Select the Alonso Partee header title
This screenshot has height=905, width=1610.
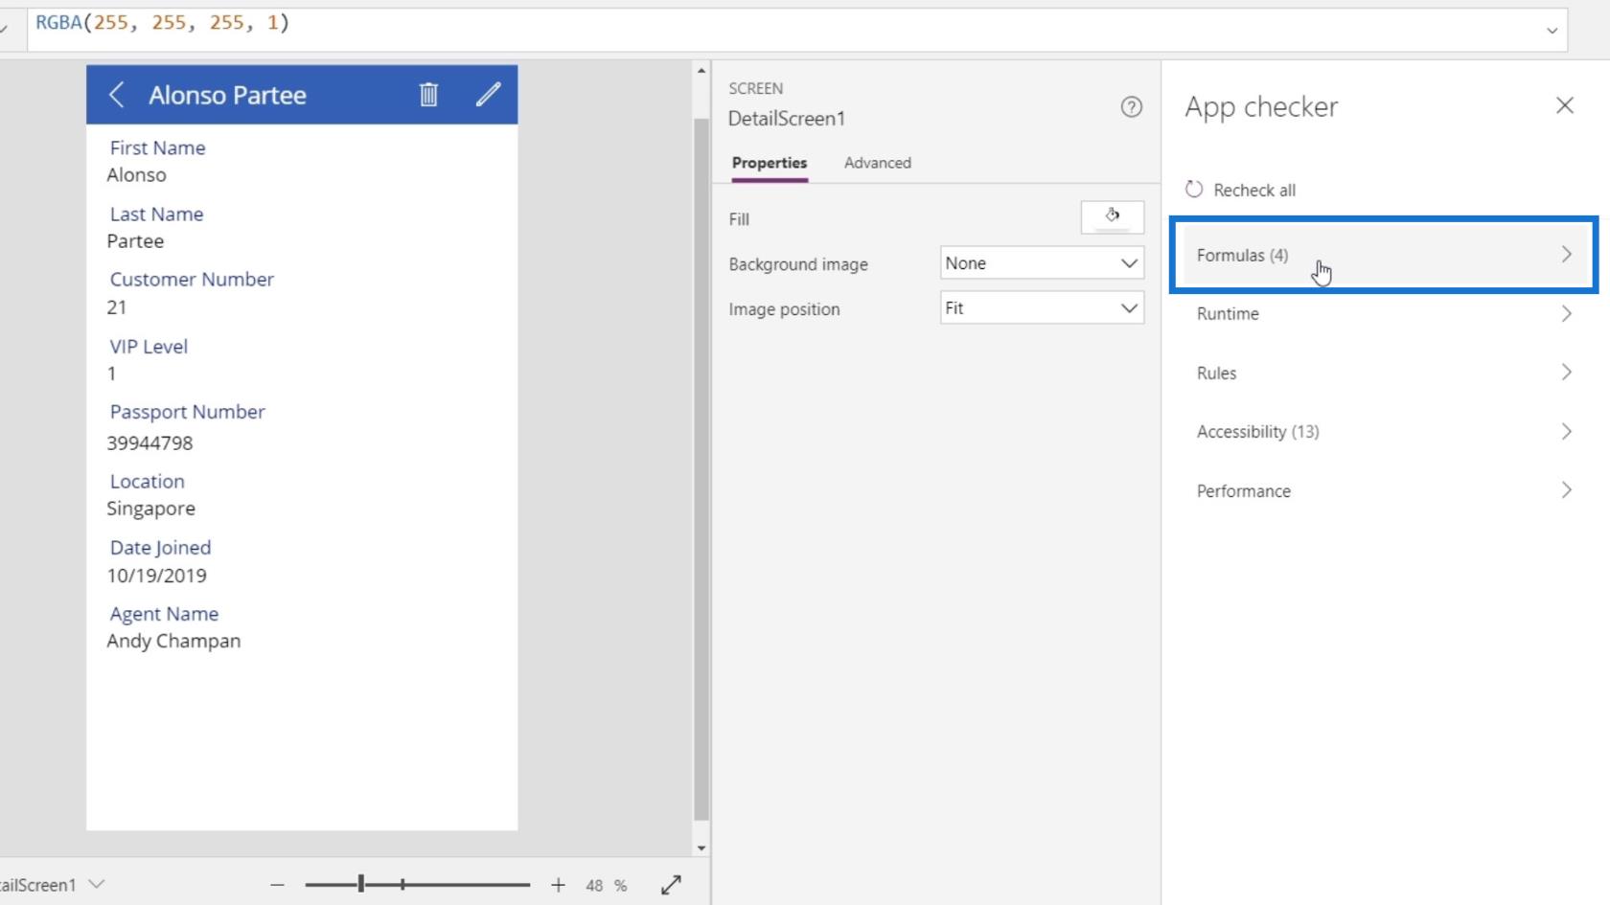(227, 95)
